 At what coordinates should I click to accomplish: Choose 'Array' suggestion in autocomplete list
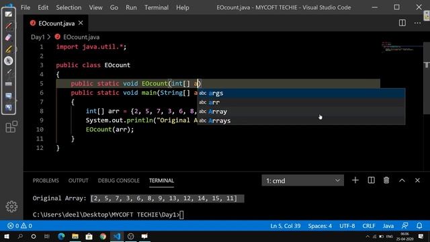(301, 112)
